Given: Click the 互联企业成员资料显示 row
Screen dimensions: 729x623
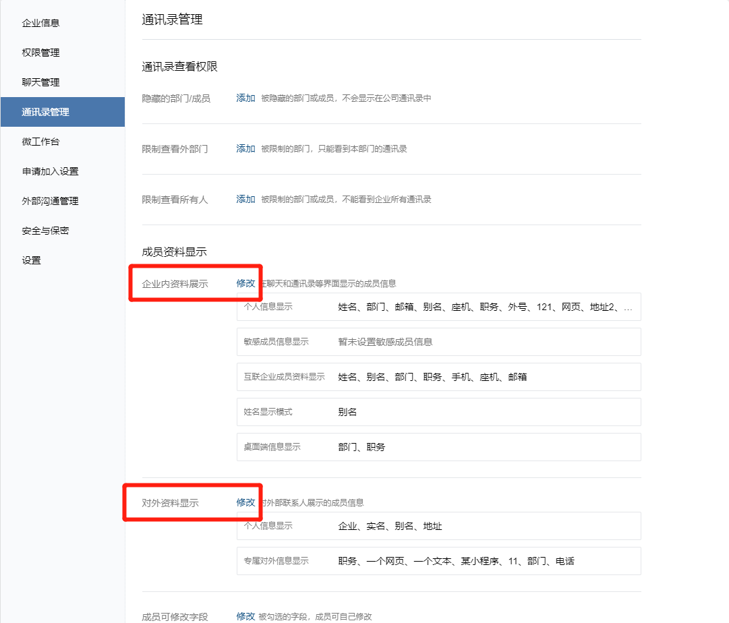Looking at the screenshot, I should point(438,377).
